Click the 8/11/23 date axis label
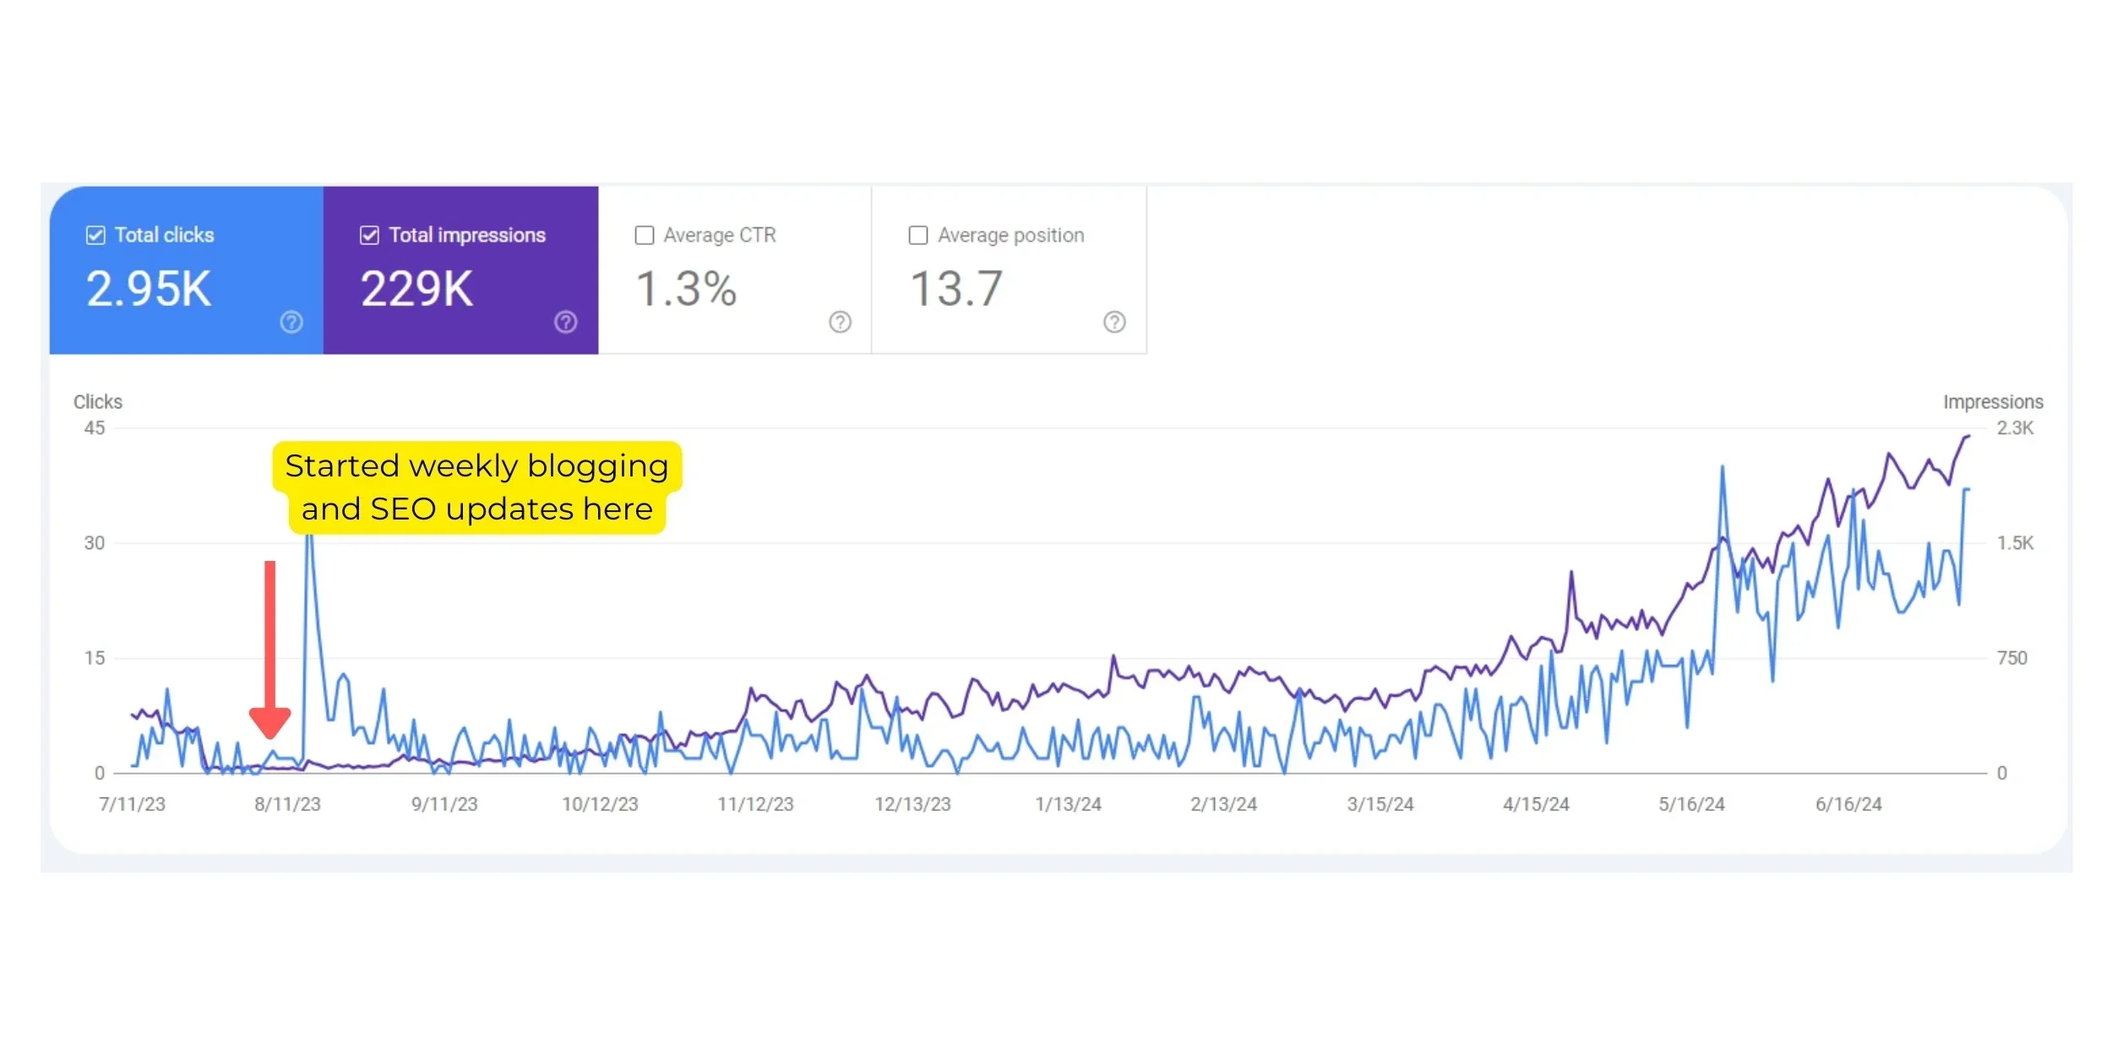Screen dimensions: 2112x1056 click(x=287, y=804)
